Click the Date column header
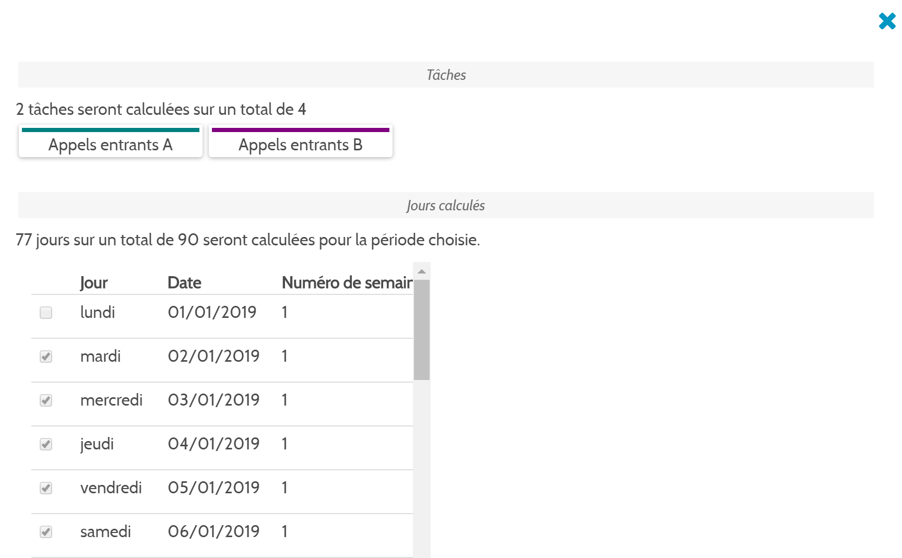Screen dimensions: 902x558 (184, 283)
